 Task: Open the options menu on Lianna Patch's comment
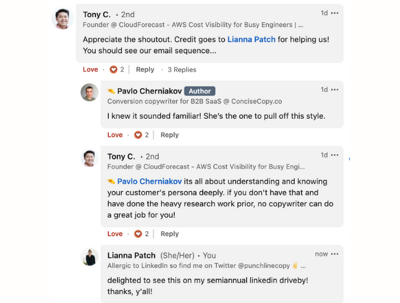(x=334, y=254)
